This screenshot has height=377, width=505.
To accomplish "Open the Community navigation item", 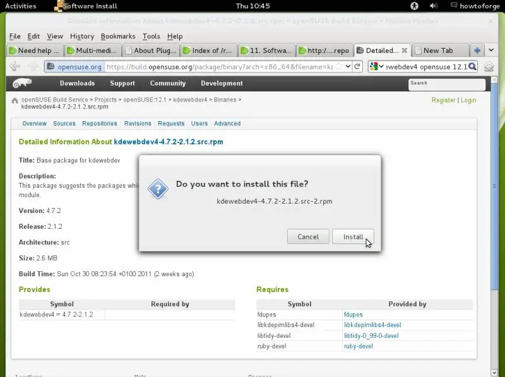I will [168, 83].
